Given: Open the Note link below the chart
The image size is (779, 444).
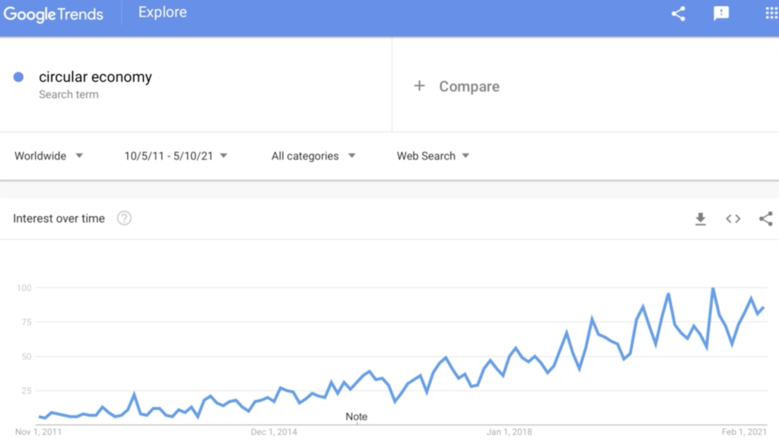Looking at the screenshot, I should click(x=357, y=417).
